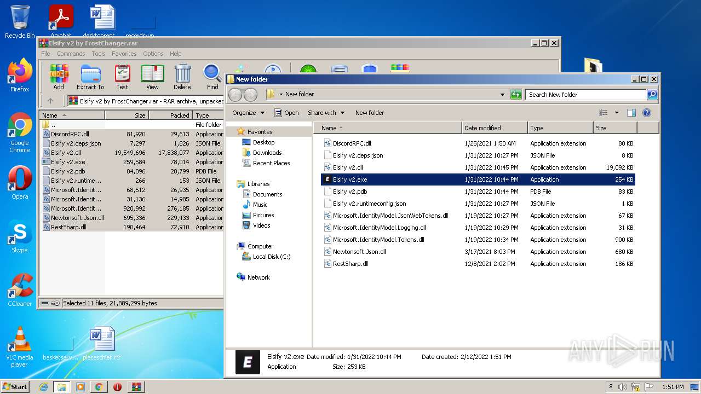Click WinRAR Add toolbar icon
Viewport: 701px width, 394px height.
[59, 77]
